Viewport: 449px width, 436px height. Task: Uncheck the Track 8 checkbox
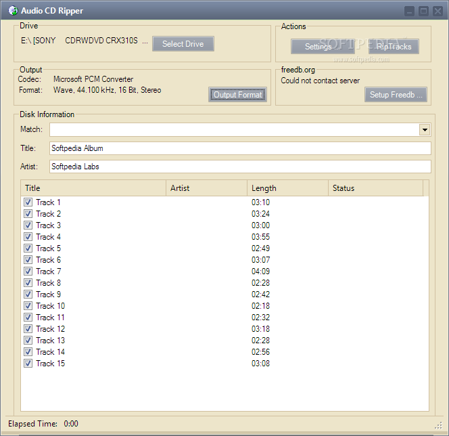28,282
